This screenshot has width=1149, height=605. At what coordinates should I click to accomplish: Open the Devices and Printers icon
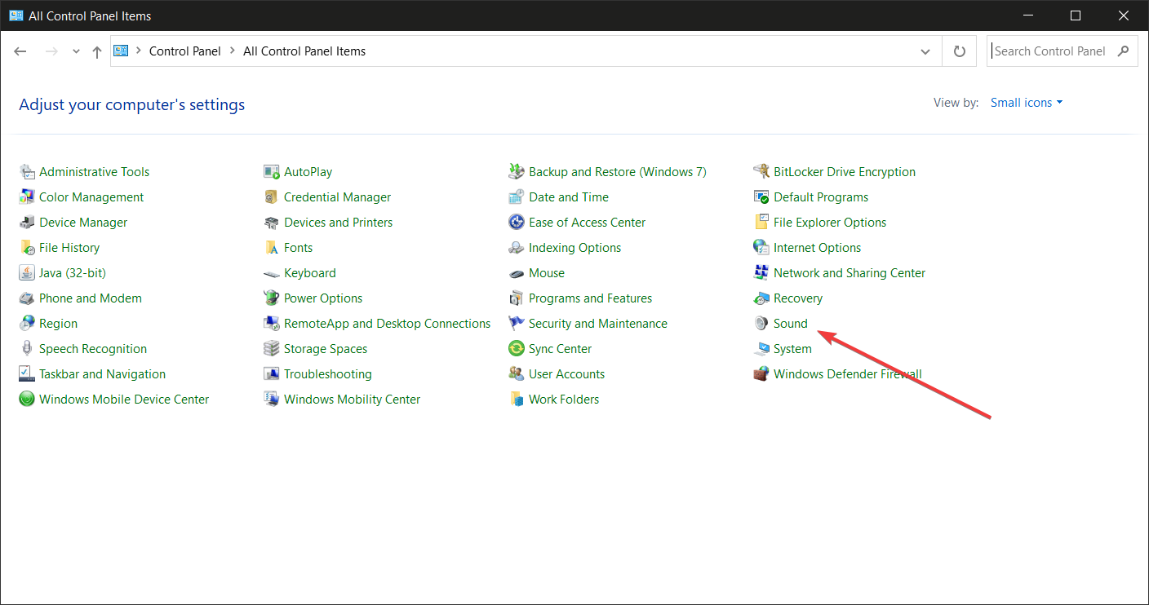coord(272,223)
